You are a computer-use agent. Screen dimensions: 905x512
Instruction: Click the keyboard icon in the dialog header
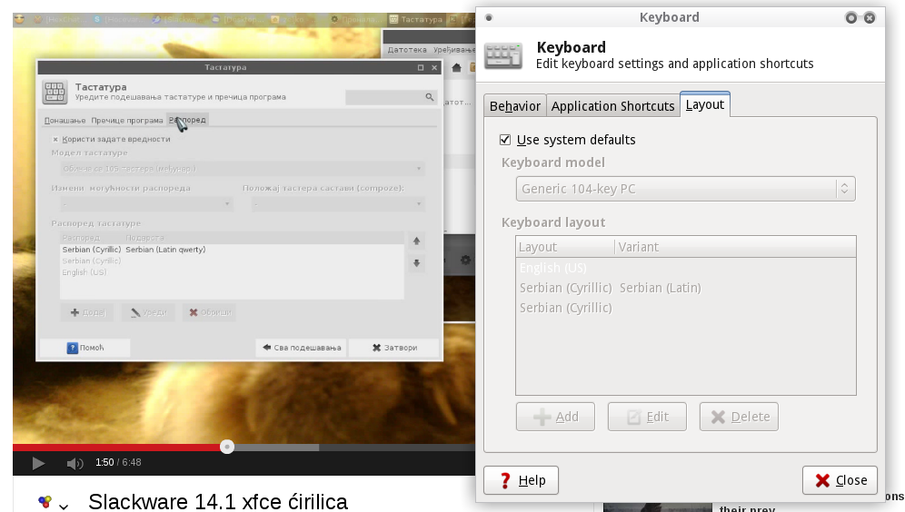coord(503,56)
